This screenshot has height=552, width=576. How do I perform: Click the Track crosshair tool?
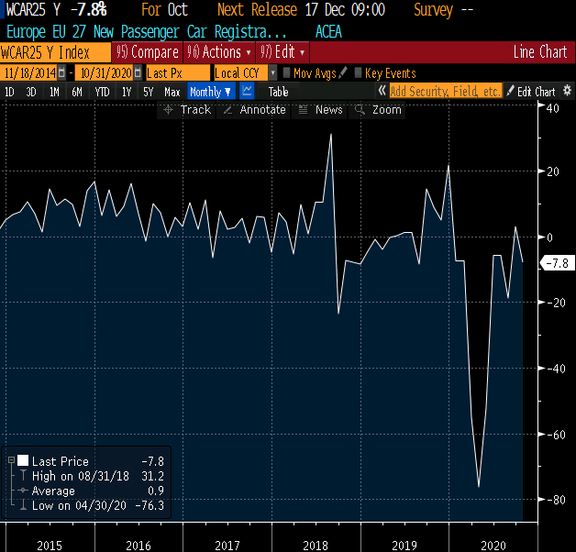[186, 110]
